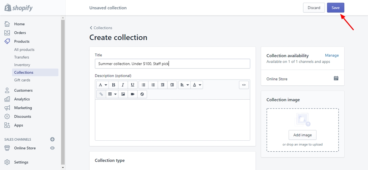Go to Customers in the sidebar
Image resolution: width=368 pixels, height=170 pixels.
click(23, 90)
